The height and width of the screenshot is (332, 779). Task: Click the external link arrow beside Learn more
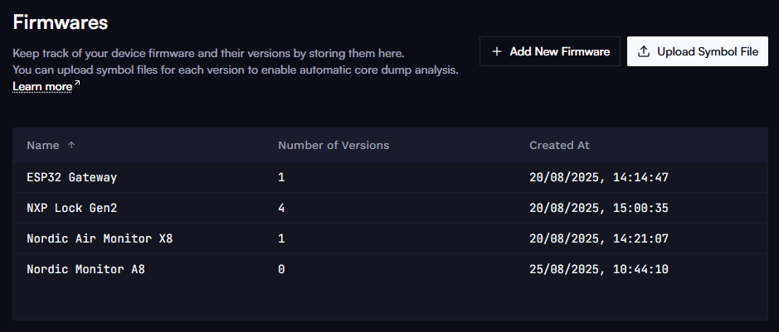[x=77, y=84]
